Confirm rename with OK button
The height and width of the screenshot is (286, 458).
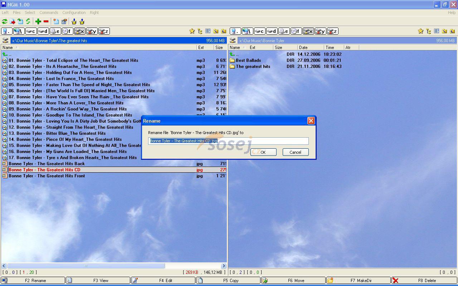[x=263, y=152]
